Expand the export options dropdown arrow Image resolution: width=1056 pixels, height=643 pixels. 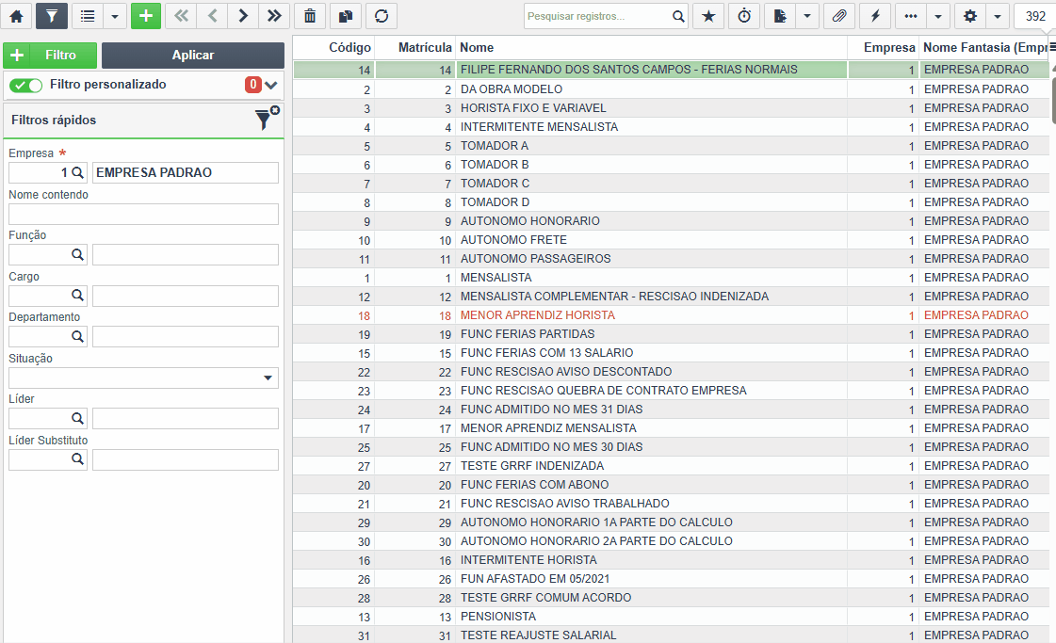pos(806,16)
